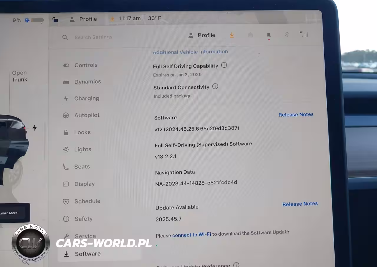Tap the connect to Wi-Fi link
The height and width of the screenshot is (267, 377).
[x=191, y=235]
